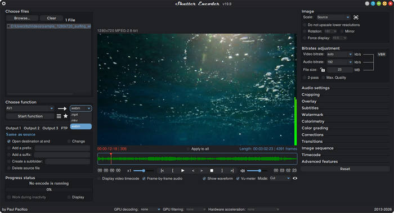Step forward one frame

click(202, 171)
